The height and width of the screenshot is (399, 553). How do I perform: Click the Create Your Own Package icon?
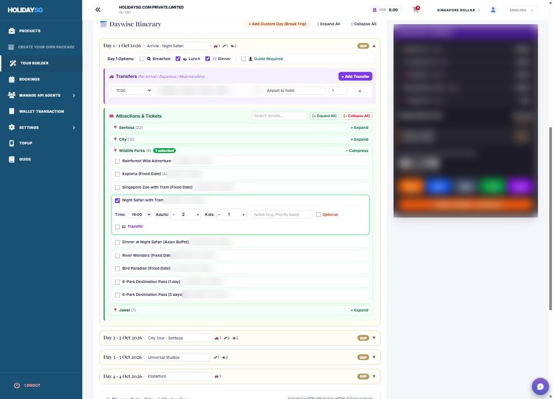[x=11, y=47]
